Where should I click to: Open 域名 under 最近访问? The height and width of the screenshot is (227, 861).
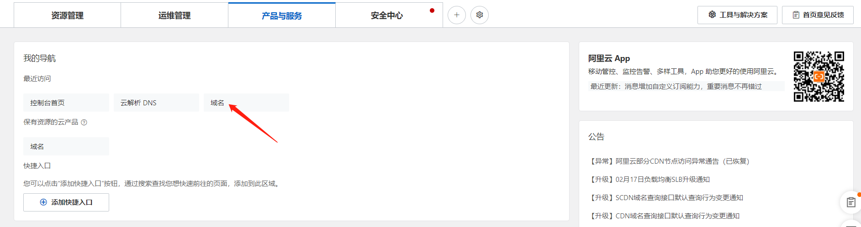pos(246,103)
